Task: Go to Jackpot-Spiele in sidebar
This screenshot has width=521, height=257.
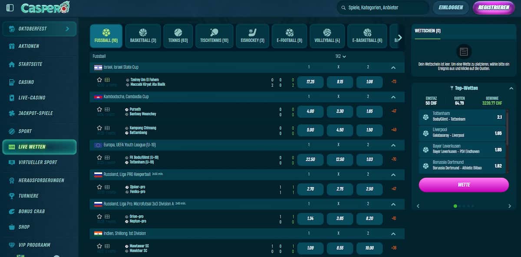Action: point(35,113)
